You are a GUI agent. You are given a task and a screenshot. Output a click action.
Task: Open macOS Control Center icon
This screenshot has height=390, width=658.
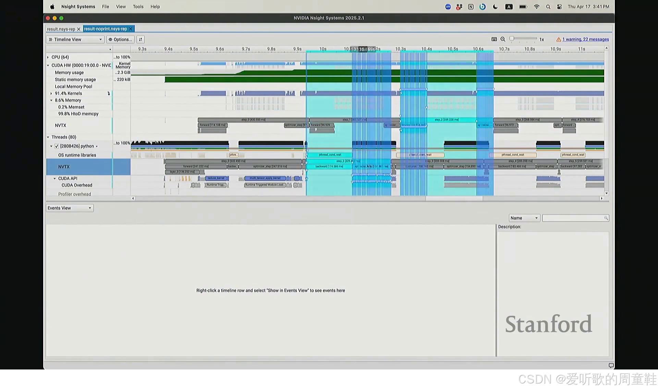point(559,7)
